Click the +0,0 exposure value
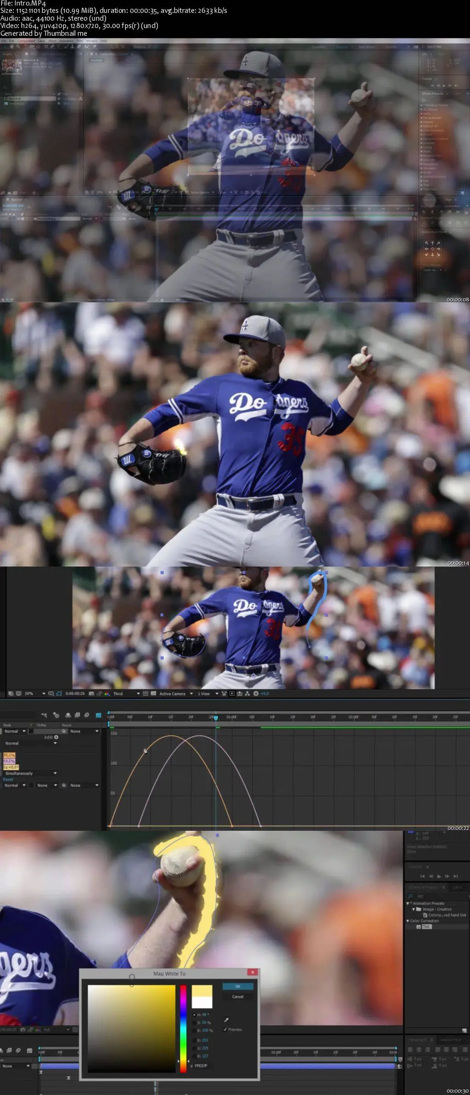470x1095 pixels. click(264, 694)
